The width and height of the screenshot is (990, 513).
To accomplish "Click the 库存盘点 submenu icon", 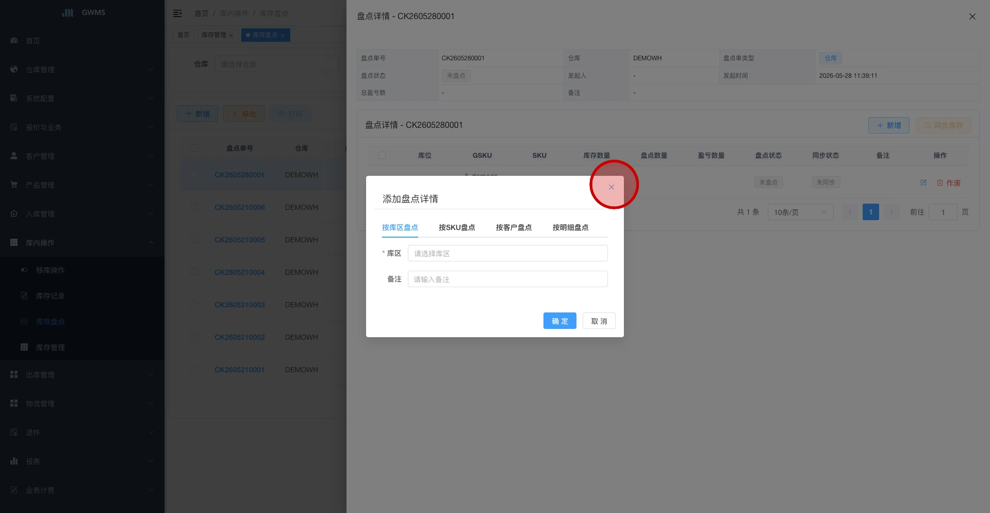I will (x=24, y=321).
